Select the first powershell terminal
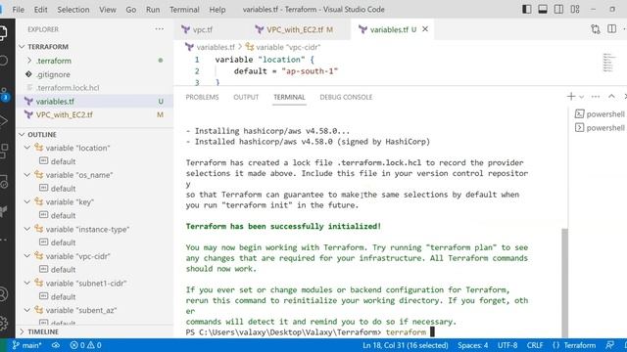The height and width of the screenshot is (352, 627). [600, 114]
